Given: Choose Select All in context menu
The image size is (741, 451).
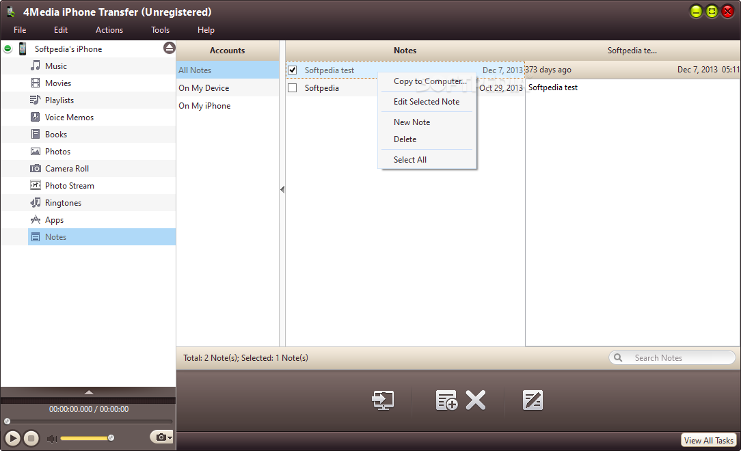Looking at the screenshot, I should (x=427, y=160).
